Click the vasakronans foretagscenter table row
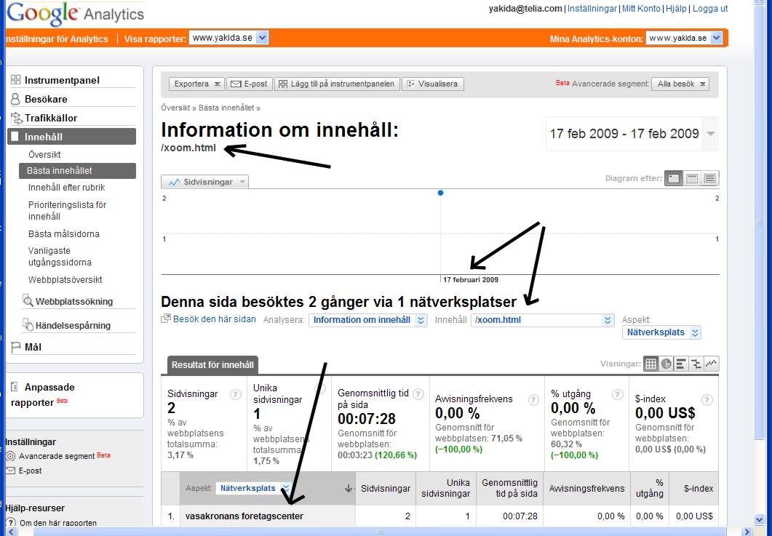772x536 pixels. click(x=439, y=516)
